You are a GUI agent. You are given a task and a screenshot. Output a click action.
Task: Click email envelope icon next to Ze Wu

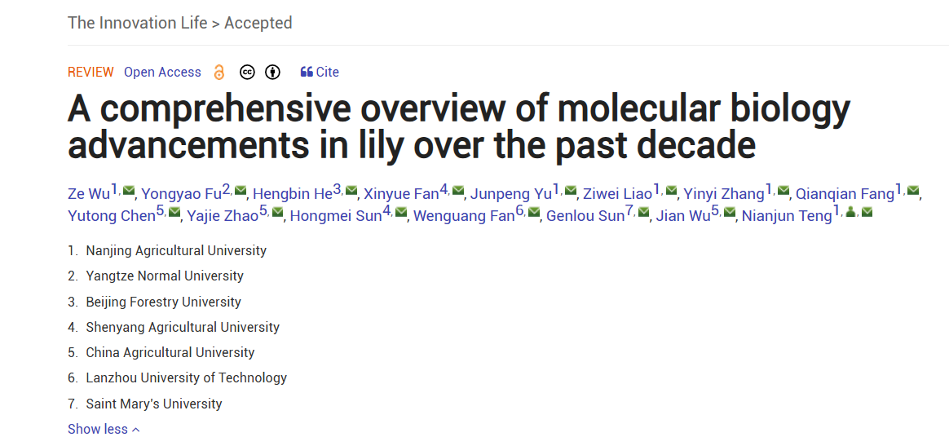click(x=129, y=191)
